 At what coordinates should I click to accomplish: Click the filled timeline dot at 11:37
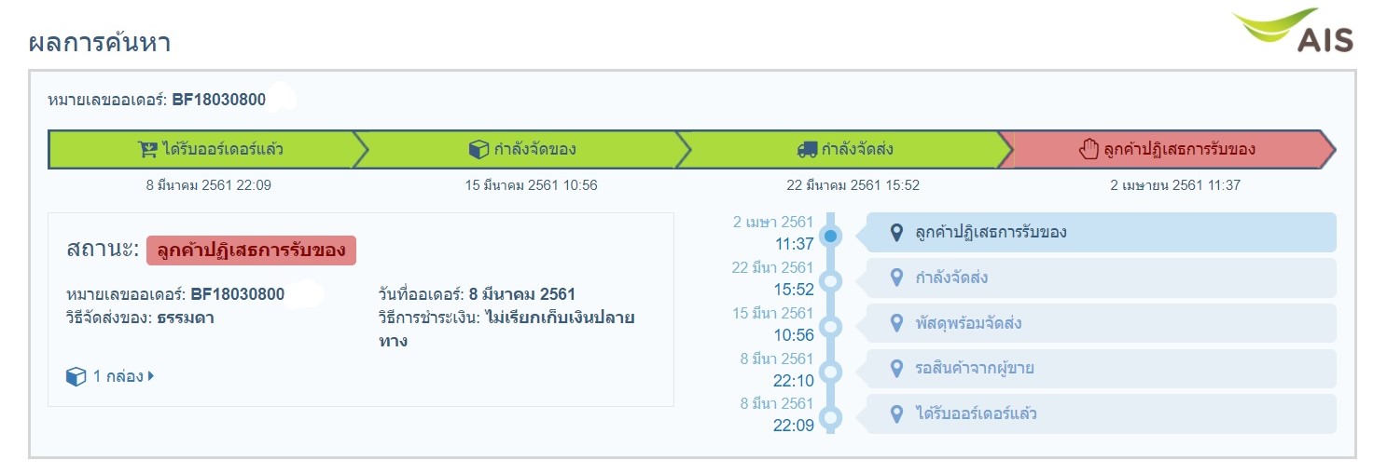pos(832,235)
